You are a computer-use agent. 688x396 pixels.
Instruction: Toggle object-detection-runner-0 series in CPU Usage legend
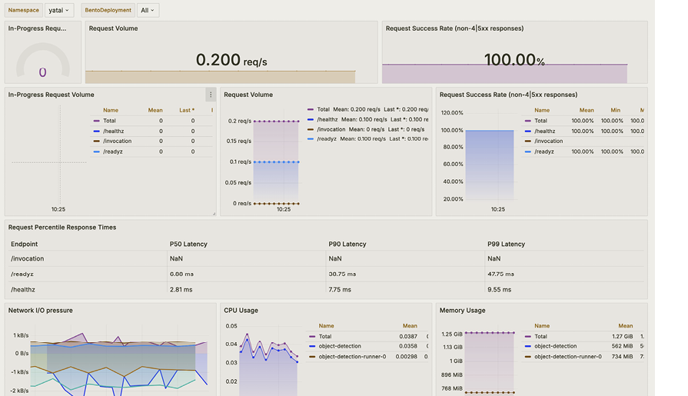[x=352, y=357]
